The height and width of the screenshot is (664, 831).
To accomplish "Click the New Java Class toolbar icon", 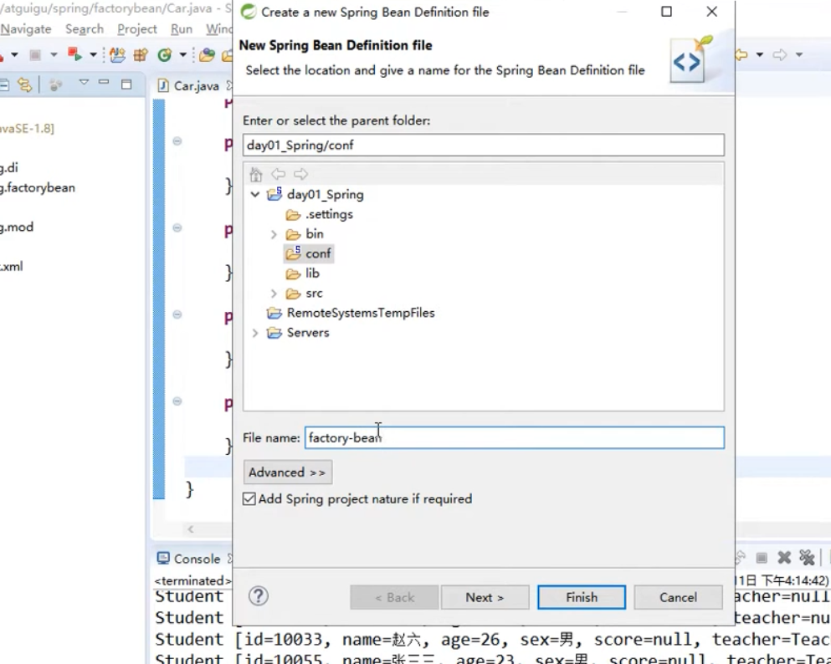I will coord(117,54).
